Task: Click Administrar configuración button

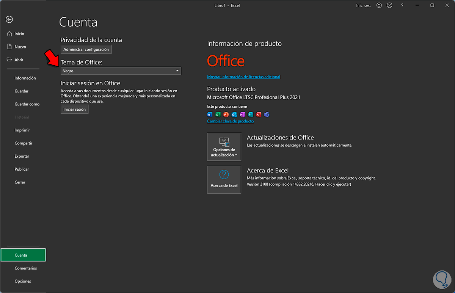Action: (86, 49)
